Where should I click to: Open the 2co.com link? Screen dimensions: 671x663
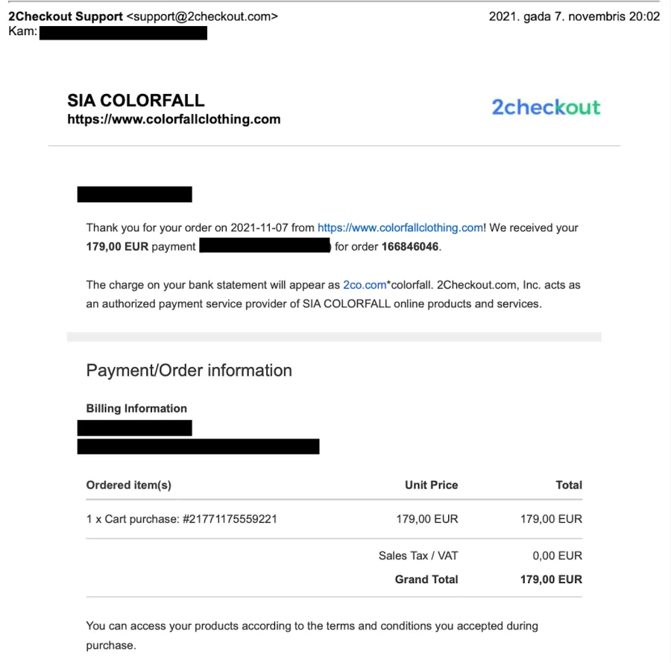point(365,285)
